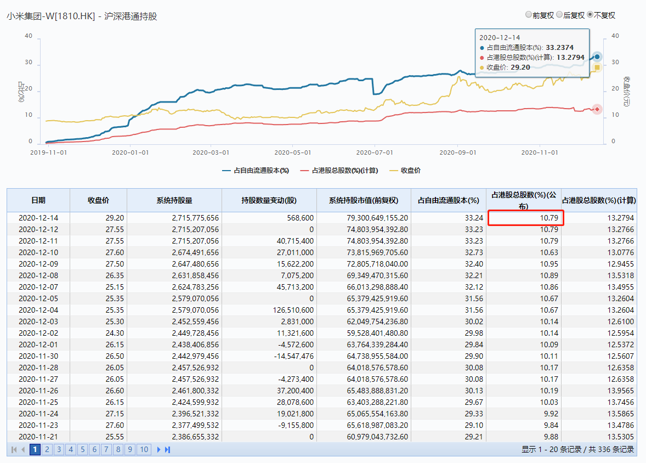Sort by 持股数量变动(股) column header

pos(269,200)
